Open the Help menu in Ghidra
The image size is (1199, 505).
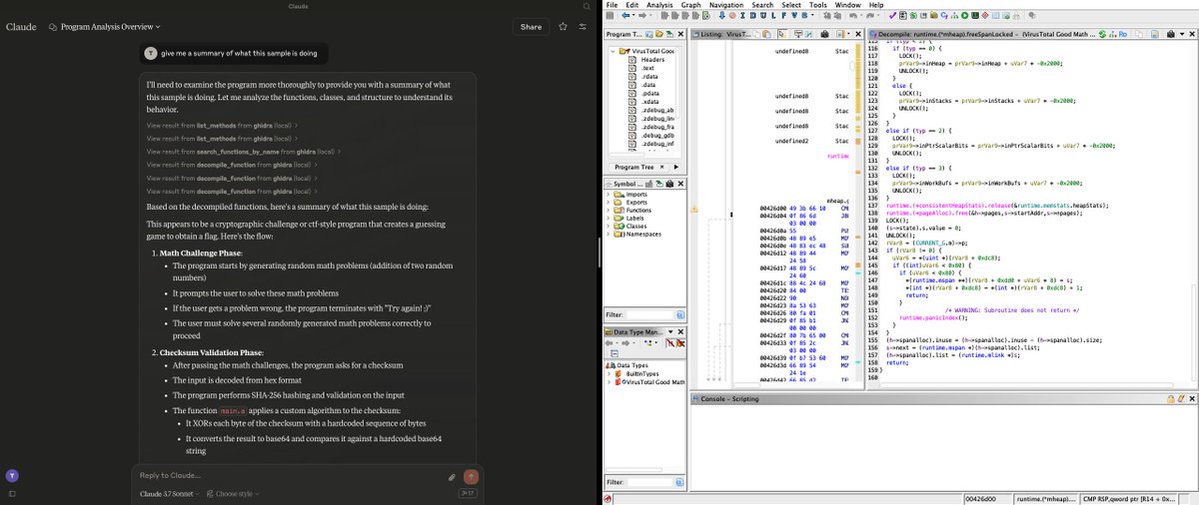(x=876, y=5)
